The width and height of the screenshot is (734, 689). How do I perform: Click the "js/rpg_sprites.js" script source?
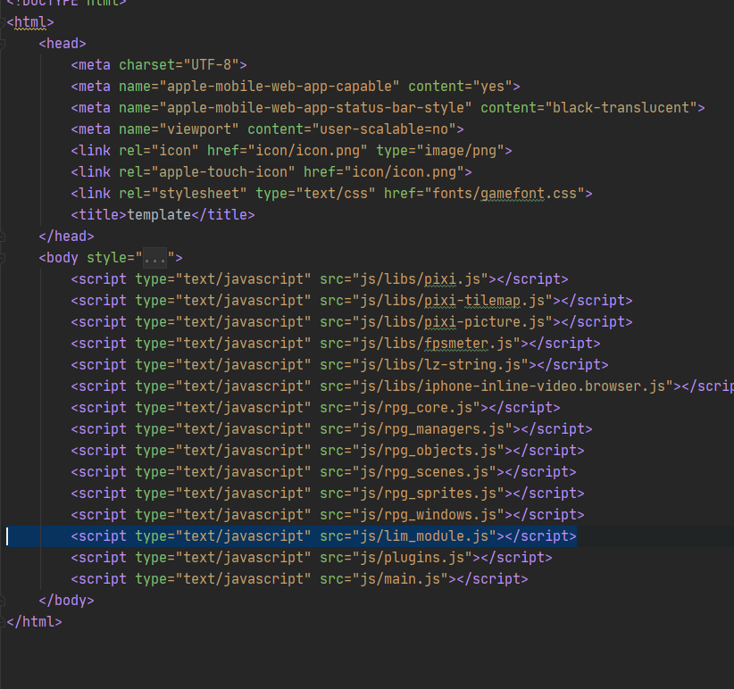428,494
